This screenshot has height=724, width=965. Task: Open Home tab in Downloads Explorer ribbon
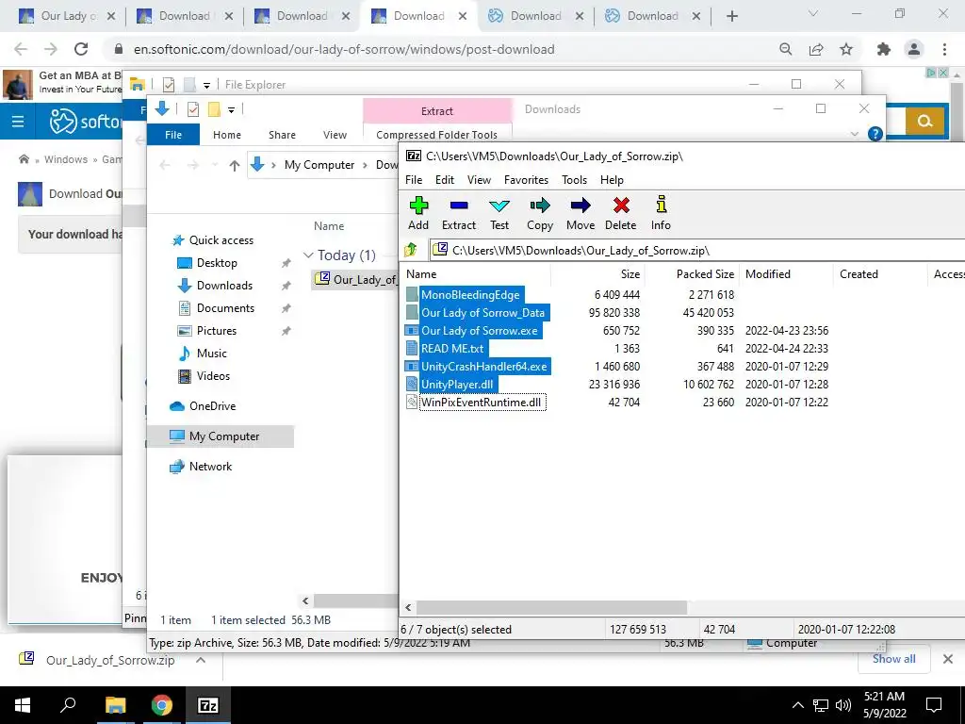[226, 134]
